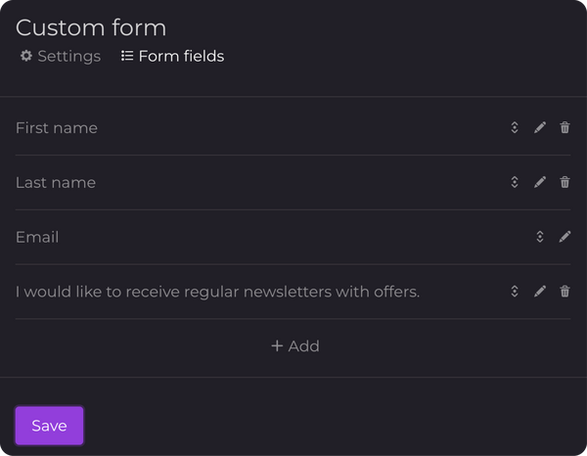Click the reorder arrows on Email row
Viewport: 587px width, 456px height.
[539, 237]
